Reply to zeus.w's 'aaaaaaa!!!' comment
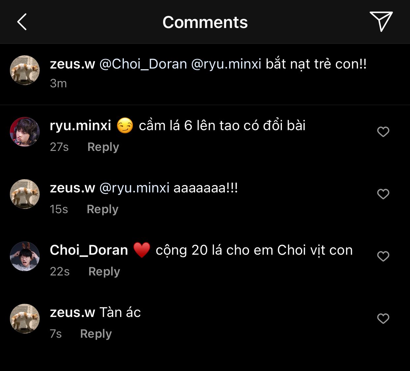This screenshot has height=371, width=410. tap(102, 209)
